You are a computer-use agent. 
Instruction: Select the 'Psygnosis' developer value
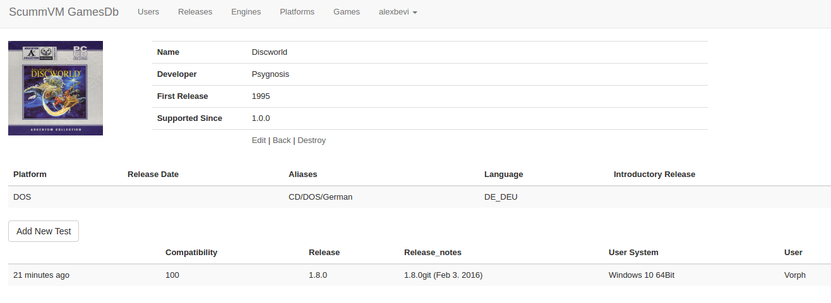click(270, 74)
